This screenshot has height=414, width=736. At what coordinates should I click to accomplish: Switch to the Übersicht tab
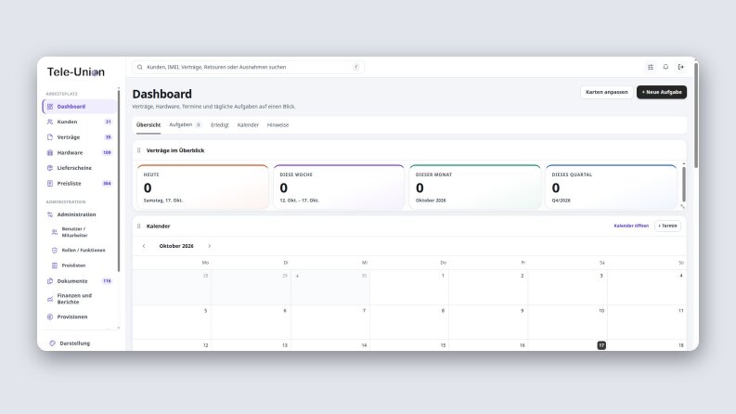pyautogui.click(x=148, y=125)
